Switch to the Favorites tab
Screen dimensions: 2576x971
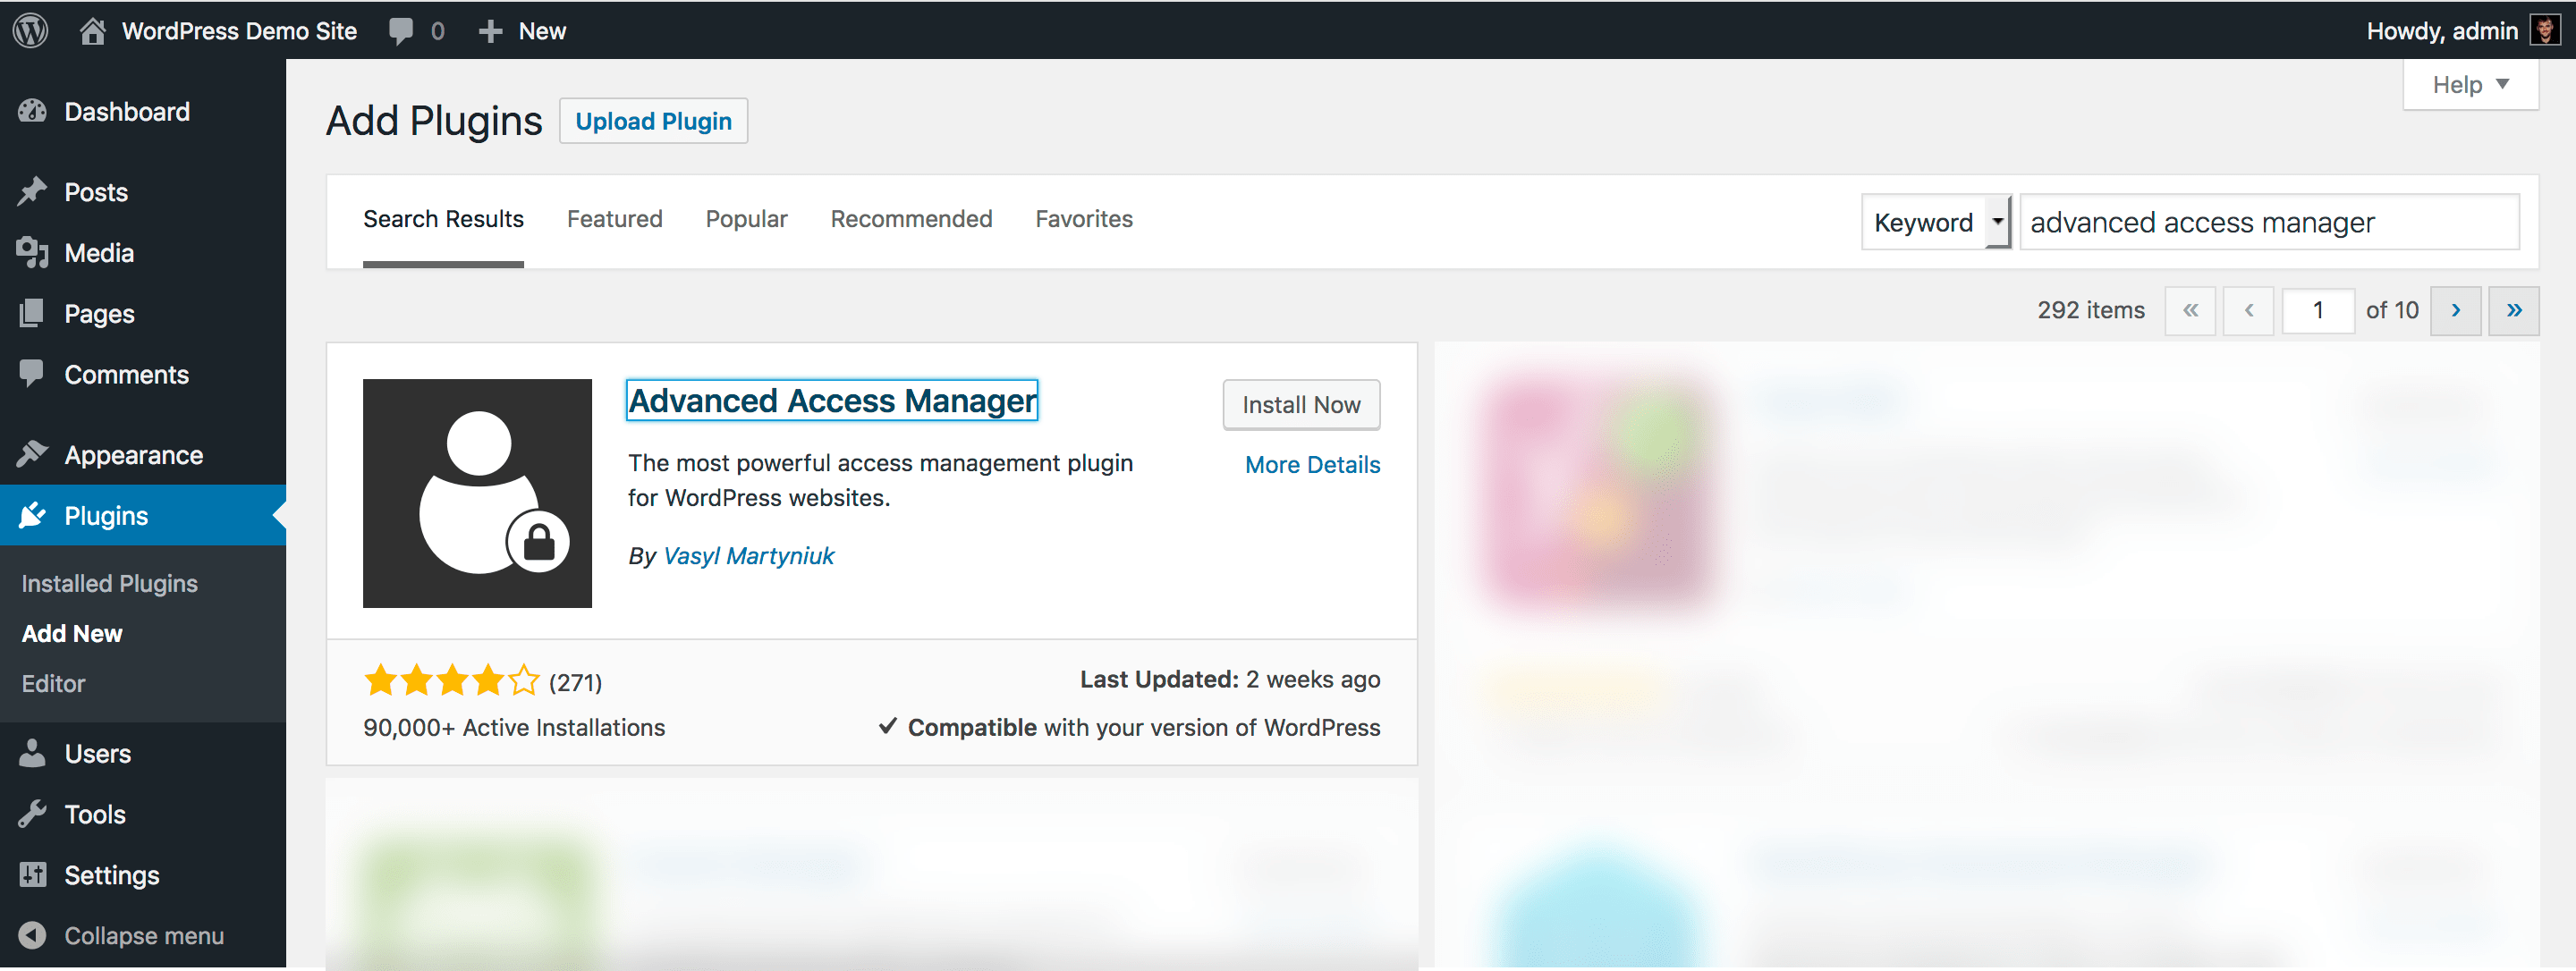(x=1084, y=219)
